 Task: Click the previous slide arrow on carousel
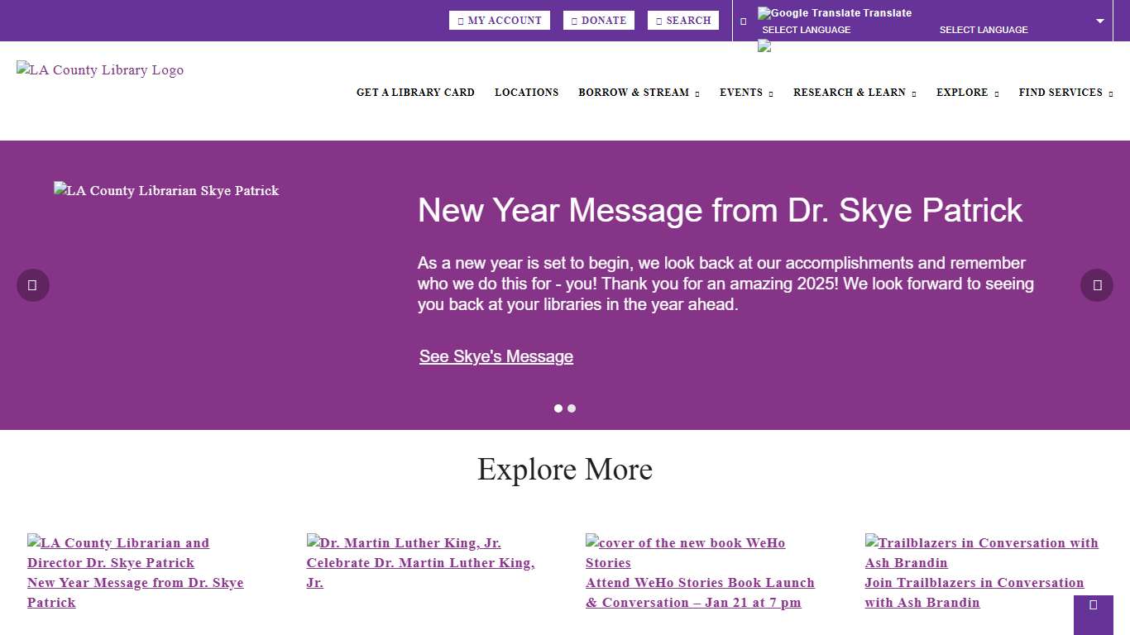point(33,285)
